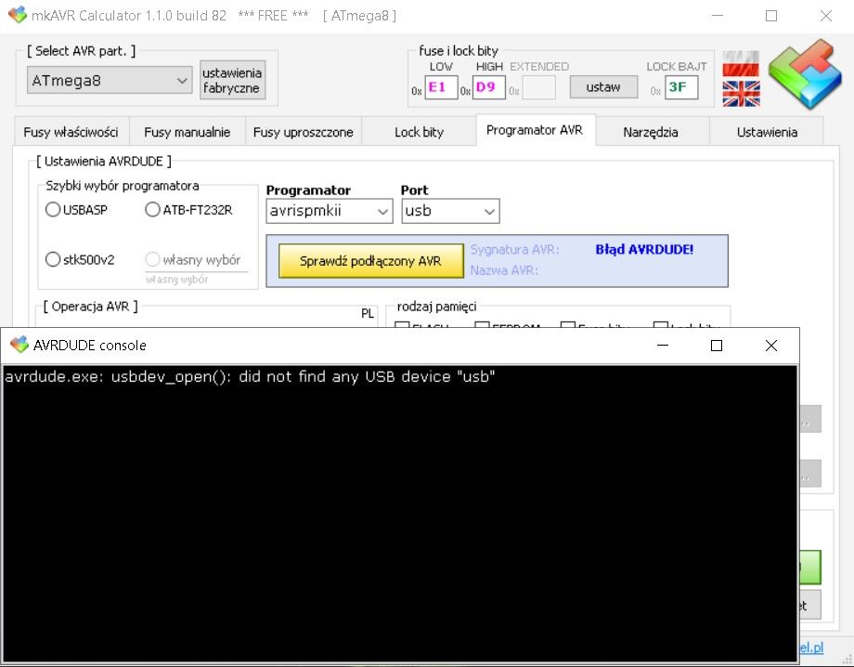Open Fusy uproszczone tab
The height and width of the screenshot is (667, 854).
[303, 132]
